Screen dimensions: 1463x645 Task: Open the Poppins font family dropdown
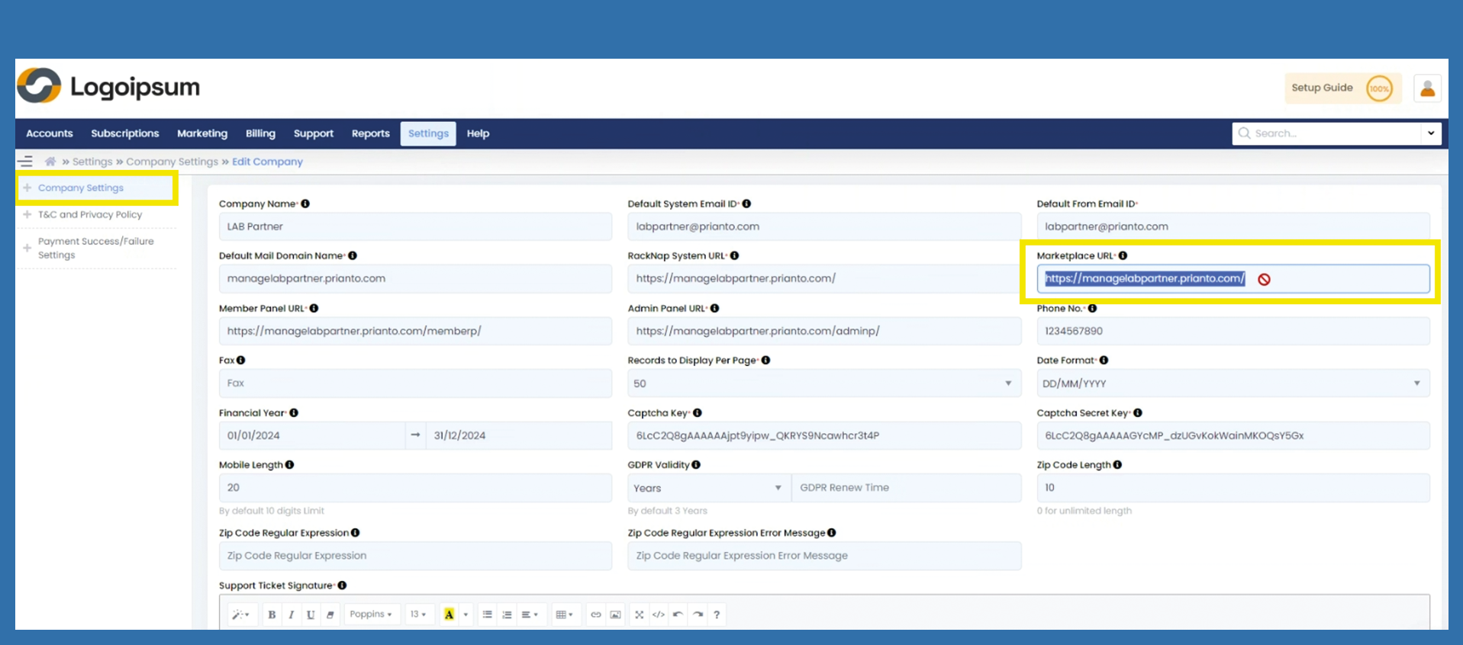(371, 615)
